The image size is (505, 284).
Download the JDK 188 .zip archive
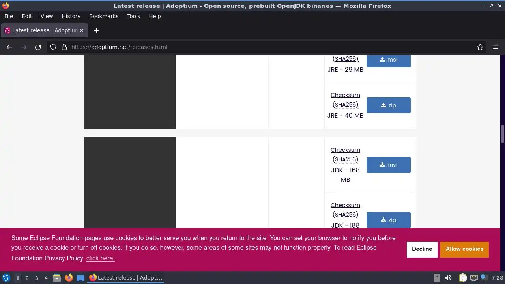click(x=389, y=220)
